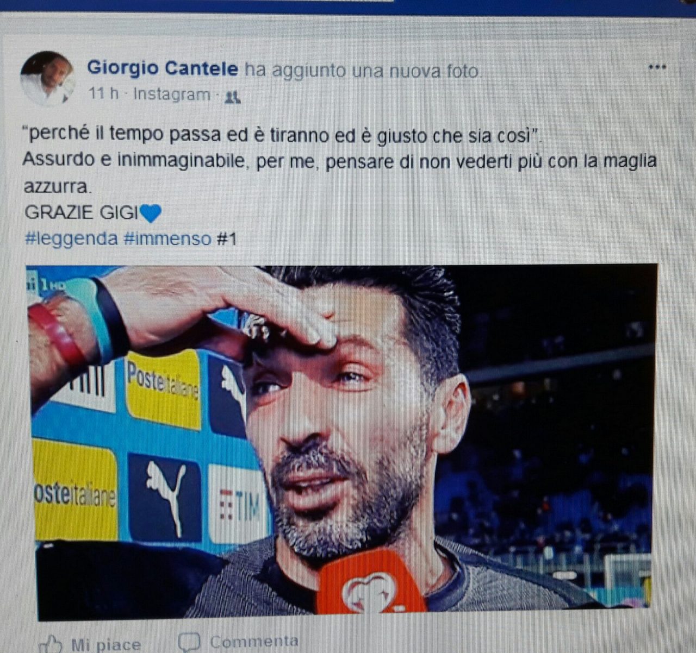
Task: Open the 11 h post timestamp
Action: point(103,94)
